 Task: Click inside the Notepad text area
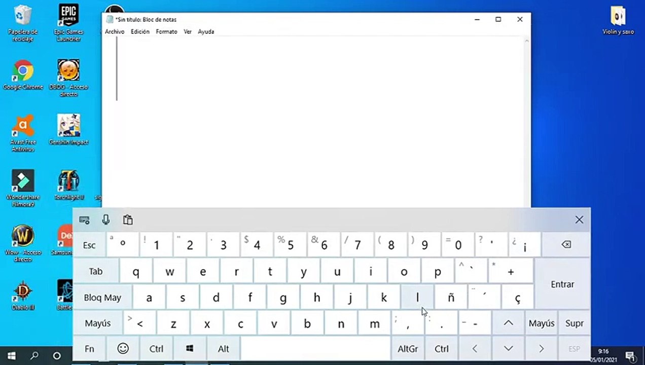coord(313,122)
